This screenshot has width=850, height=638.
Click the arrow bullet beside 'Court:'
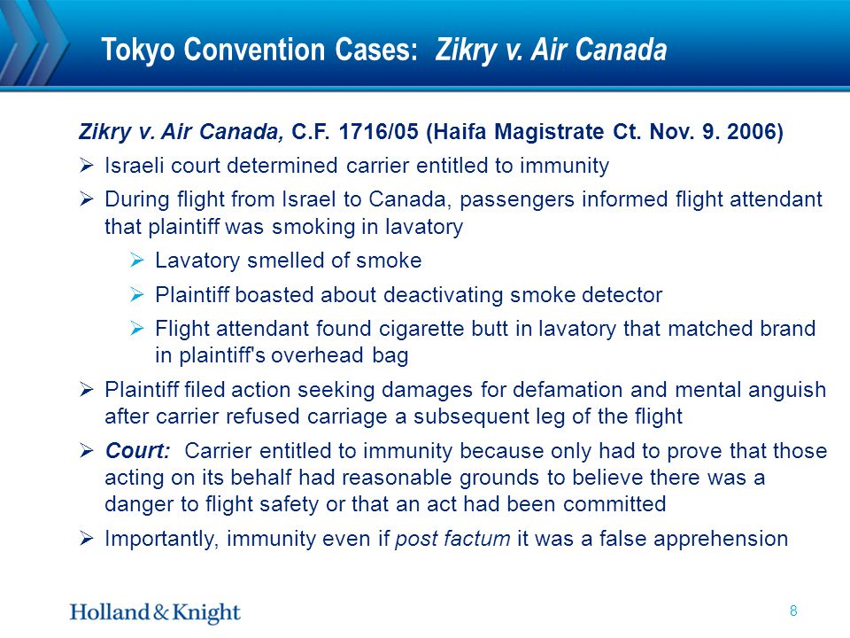[87, 450]
